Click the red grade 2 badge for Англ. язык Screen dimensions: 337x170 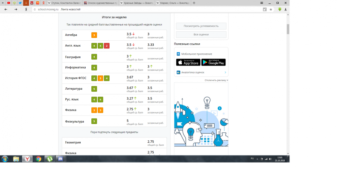click(106, 46)
